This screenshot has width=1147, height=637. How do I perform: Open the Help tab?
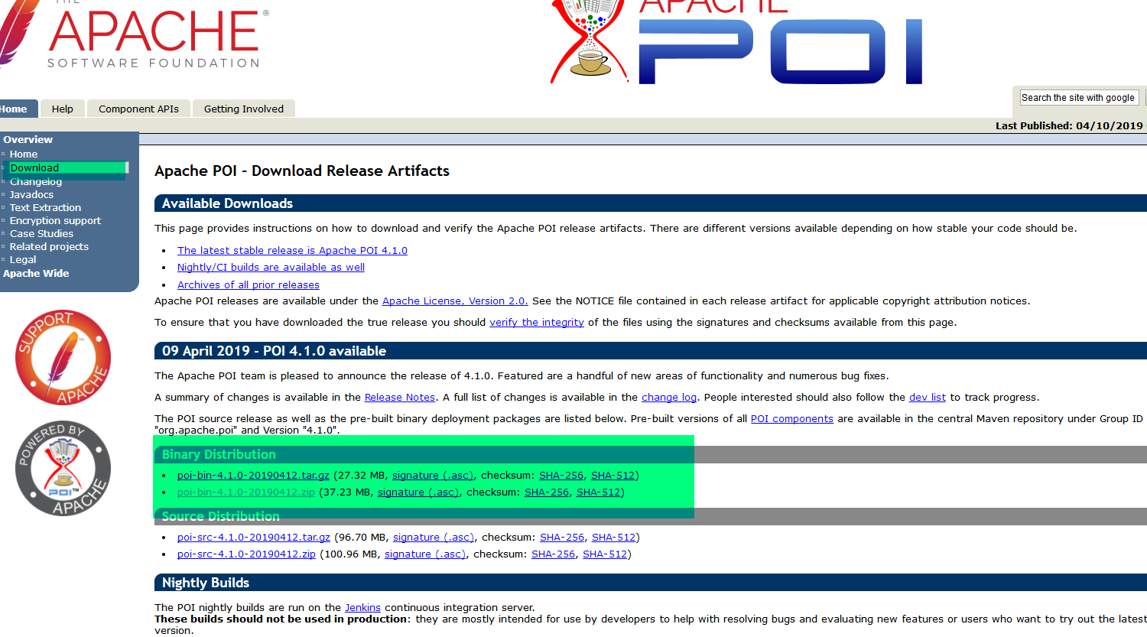click(x=62, y=108)
